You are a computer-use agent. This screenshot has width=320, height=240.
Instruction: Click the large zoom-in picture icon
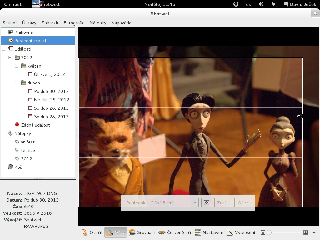coord(306,232)
